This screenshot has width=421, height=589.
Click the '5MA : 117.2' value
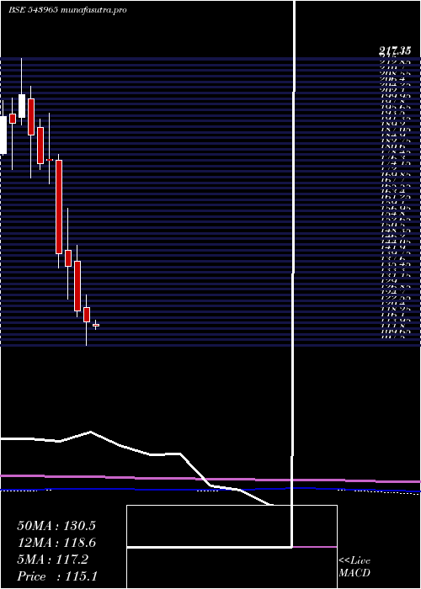pyautogui.click(x=52, y=560)
